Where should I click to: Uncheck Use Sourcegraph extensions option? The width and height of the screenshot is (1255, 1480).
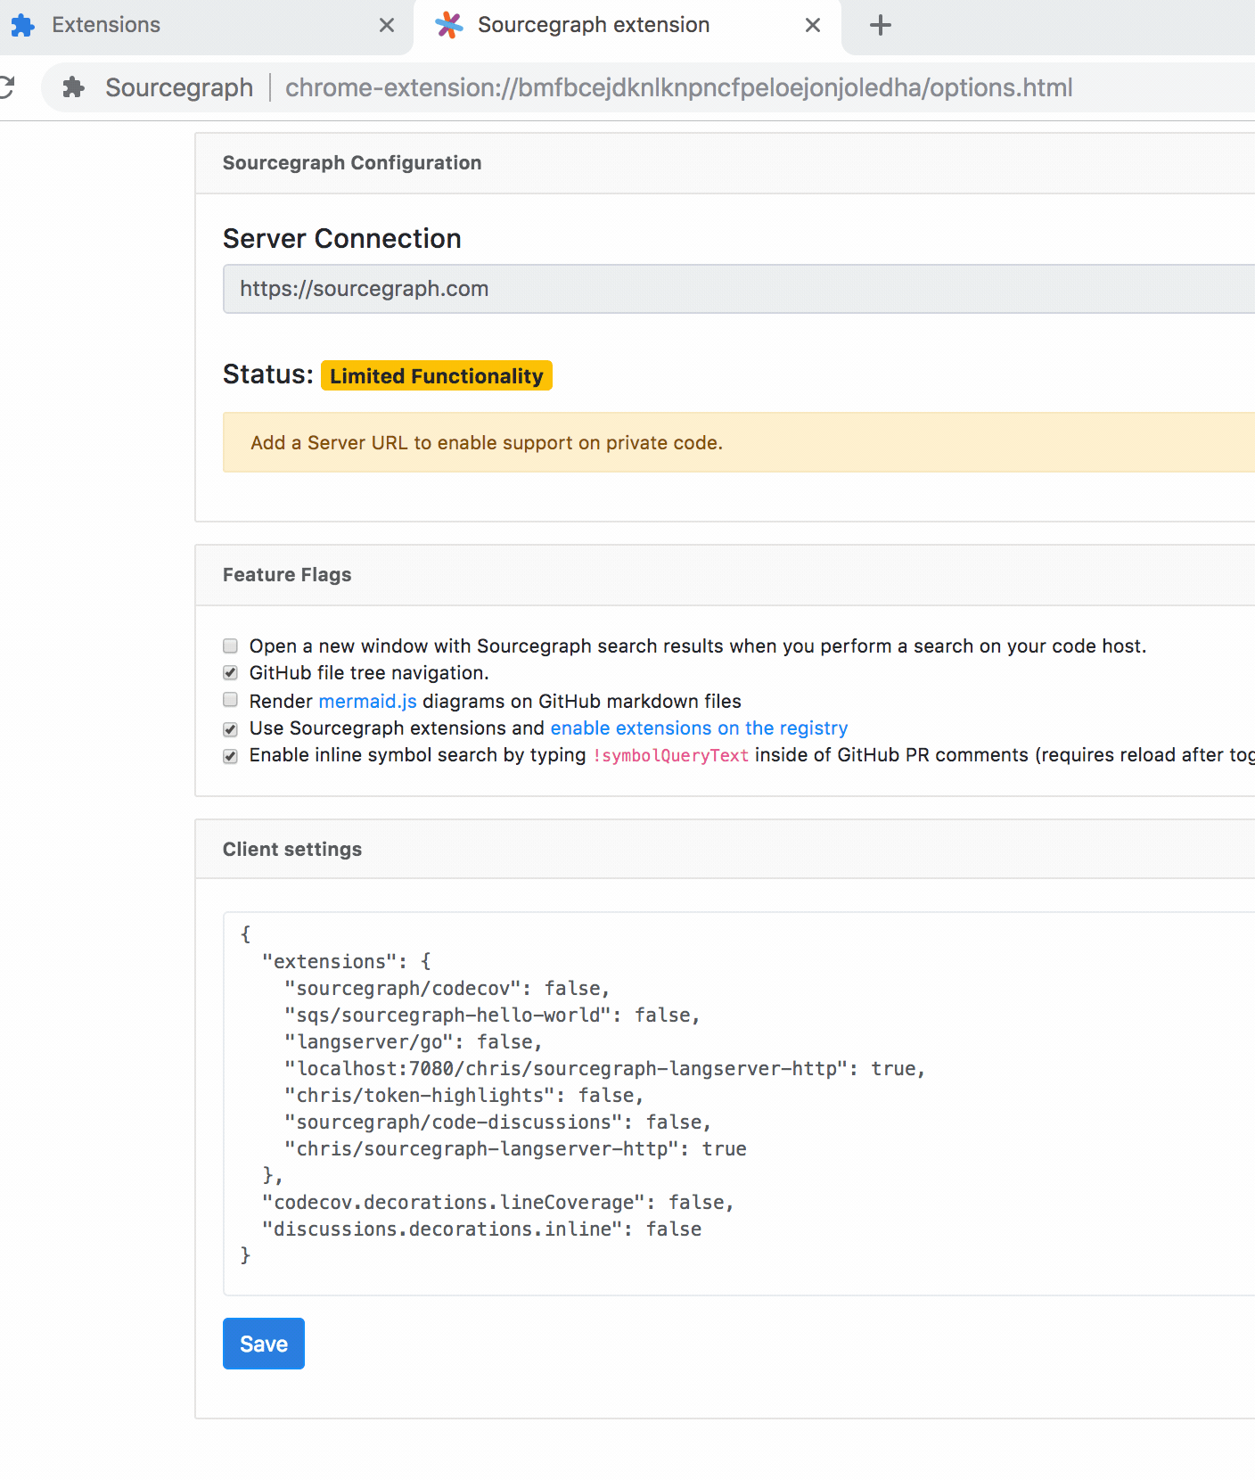tap(231, 729)
